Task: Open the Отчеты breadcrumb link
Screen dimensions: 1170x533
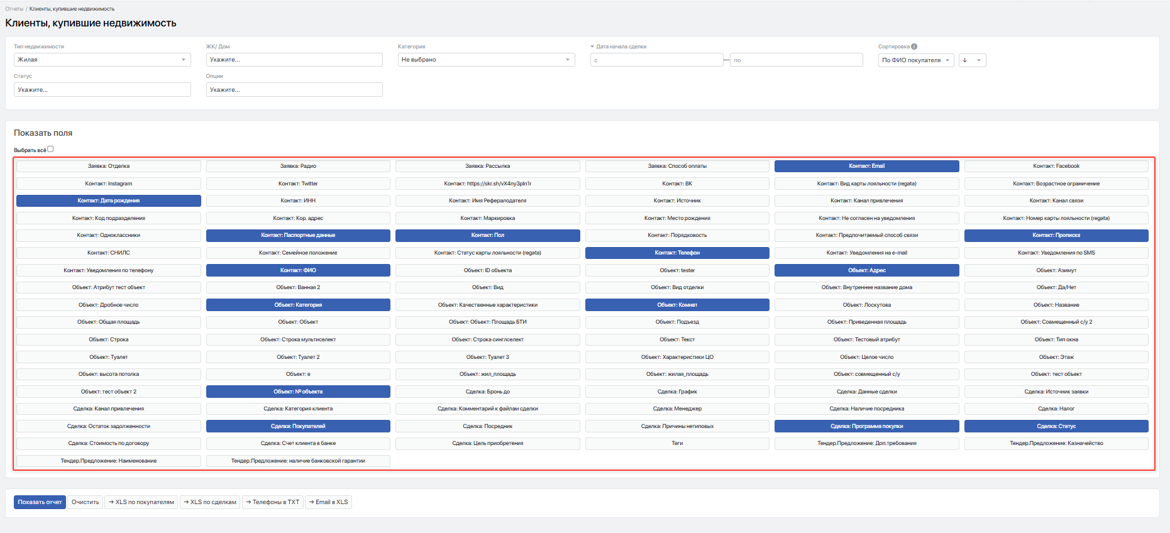Action: point(14,9)
